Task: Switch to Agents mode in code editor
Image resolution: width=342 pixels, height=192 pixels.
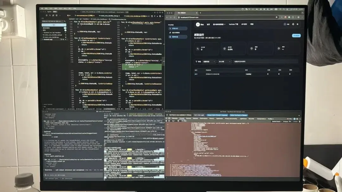Action: point(49,12)
